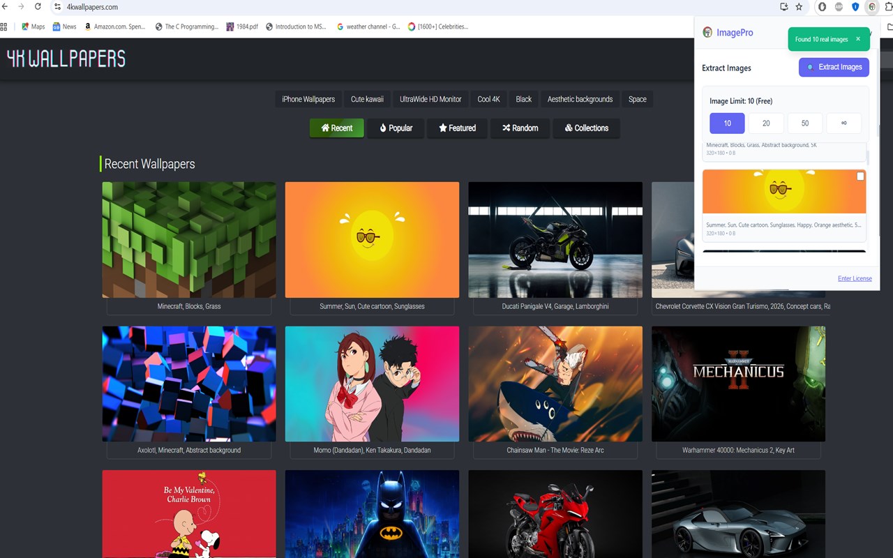Open the UltraWide HD Monitor category
Image resolution: width=893 pixels, height=558 pixels.
coord(430,99)
